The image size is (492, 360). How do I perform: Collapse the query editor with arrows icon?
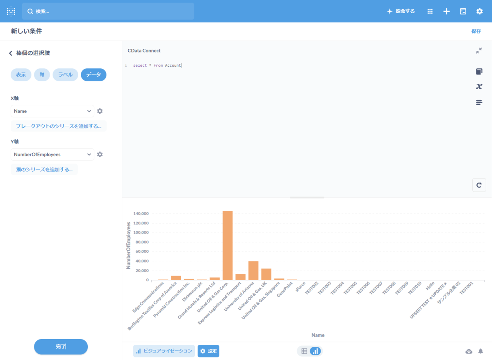pyautogui.click(x=479, y=51)
